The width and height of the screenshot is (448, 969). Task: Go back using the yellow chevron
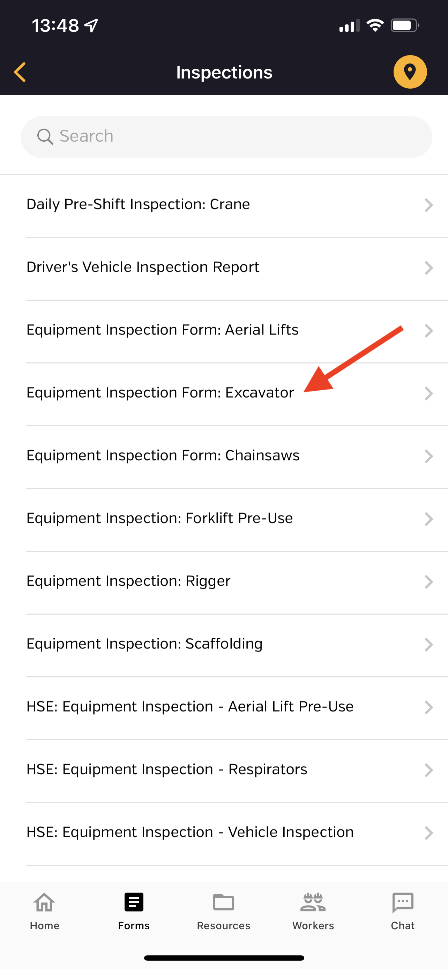click(x=20, y=72)
